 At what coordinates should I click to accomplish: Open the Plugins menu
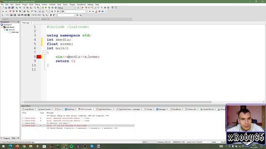click(x=72, y=5)
